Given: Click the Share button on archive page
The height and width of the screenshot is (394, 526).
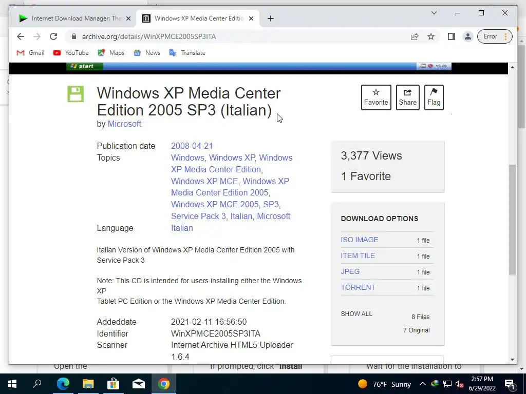Looking at the screenshot, I should click(407, 97).
